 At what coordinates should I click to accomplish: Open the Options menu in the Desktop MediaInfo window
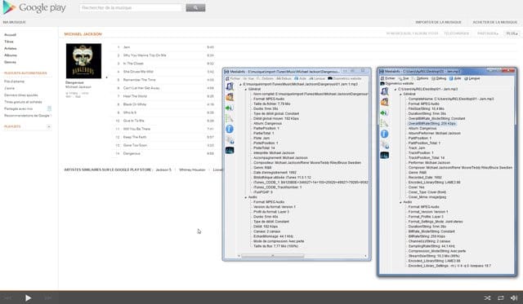click(420, 78)
